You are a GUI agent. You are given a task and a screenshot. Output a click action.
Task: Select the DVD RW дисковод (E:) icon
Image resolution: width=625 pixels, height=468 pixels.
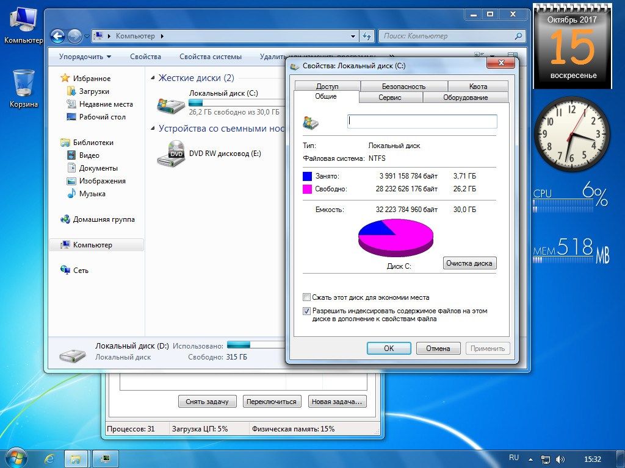coord(171,154)
